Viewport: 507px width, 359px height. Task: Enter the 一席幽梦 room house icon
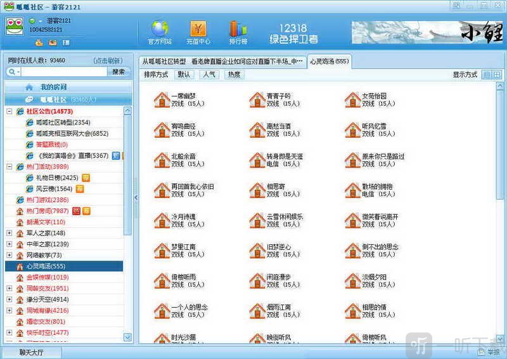[162, 100]
